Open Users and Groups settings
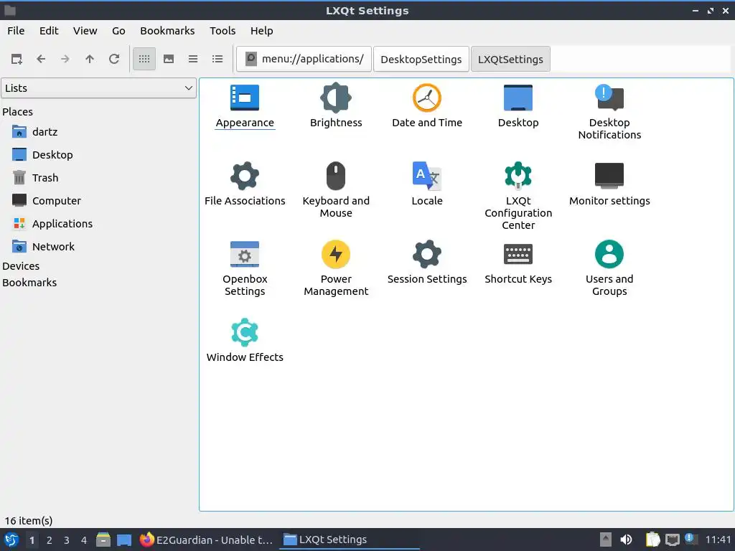Viewport: 735px width, 551px height. click(x=609, y=254)
